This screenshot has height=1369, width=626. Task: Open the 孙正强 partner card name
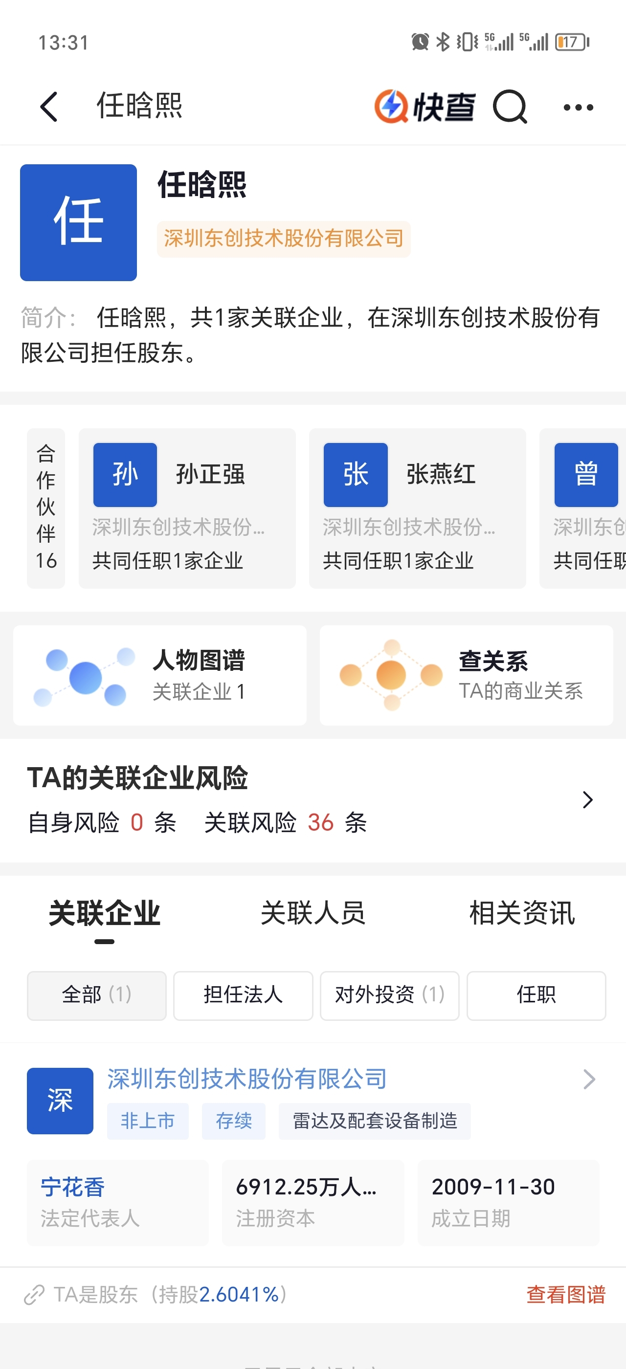[210, 474]
